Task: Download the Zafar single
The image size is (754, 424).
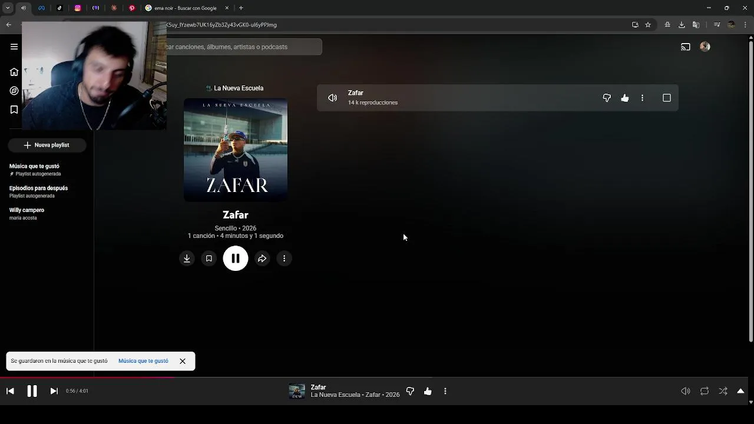Action: pos(187,259)
